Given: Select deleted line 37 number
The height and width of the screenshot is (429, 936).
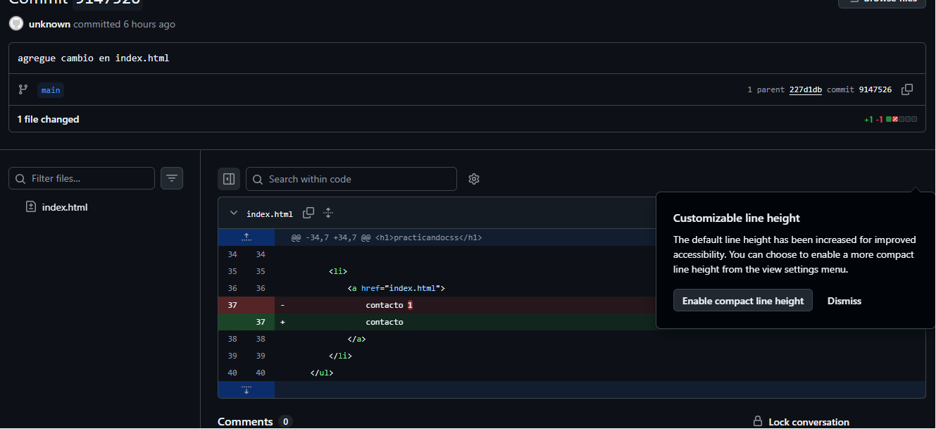Looking at the screenshot, I should click(232, 305).
